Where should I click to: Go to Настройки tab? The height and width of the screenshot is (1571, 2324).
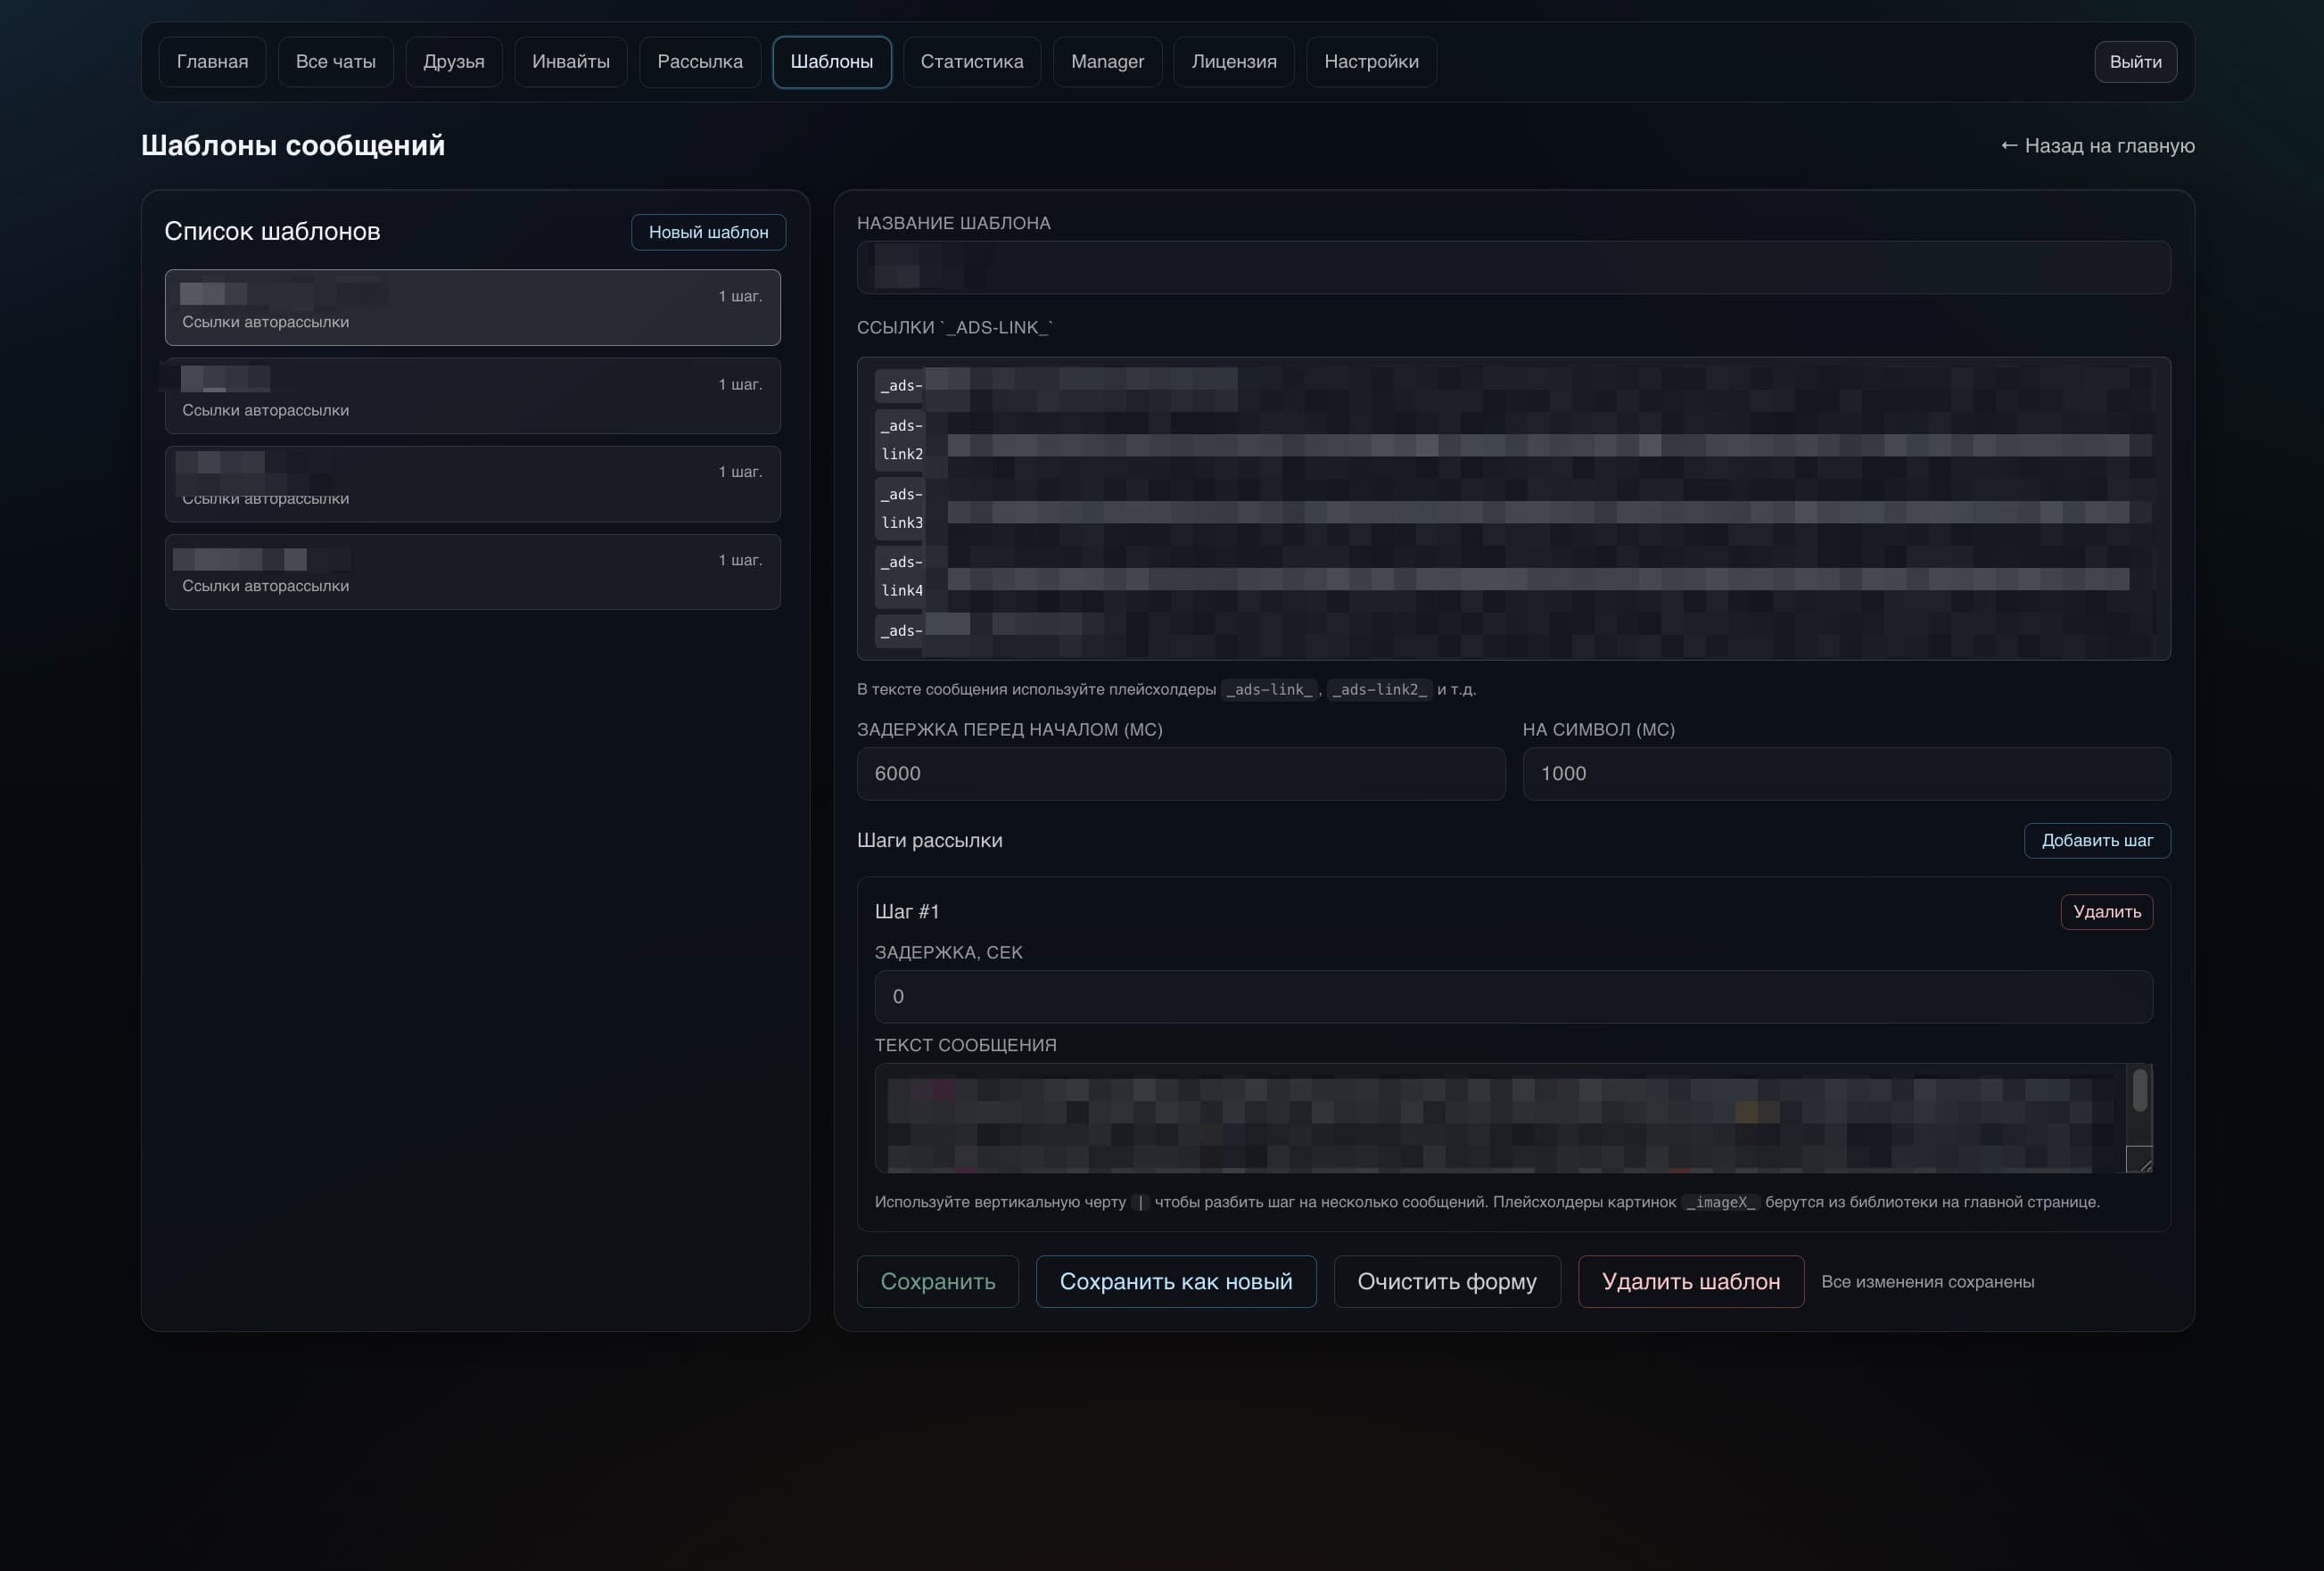(1371, 62)
